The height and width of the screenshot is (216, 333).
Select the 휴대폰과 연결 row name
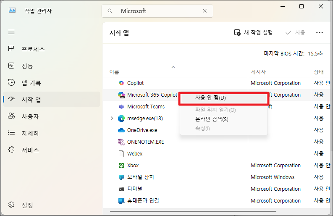point(143,200)
